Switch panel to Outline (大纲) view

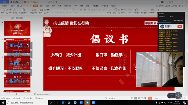[x=13, y=18]
